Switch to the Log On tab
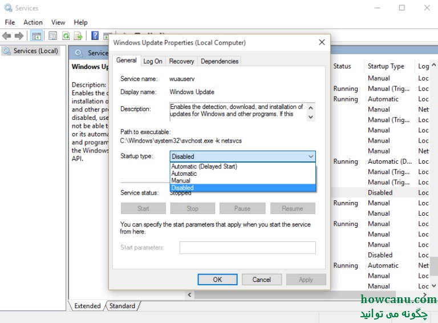This screenshot has height=323, width=438. click(152, 61)
